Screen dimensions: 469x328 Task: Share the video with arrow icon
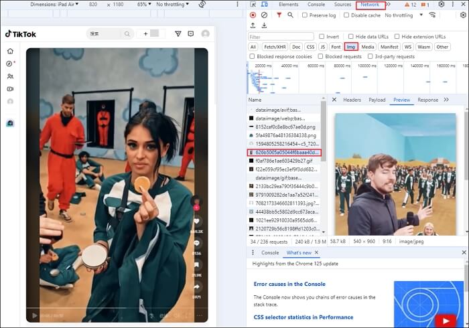coord(196,286)
